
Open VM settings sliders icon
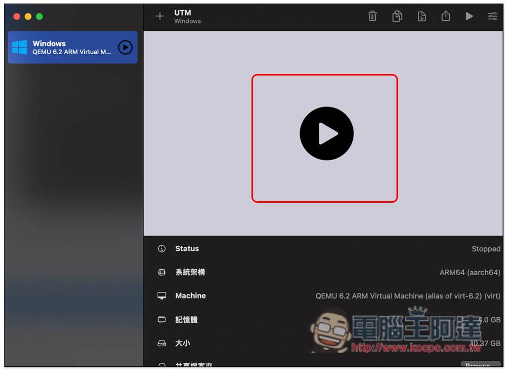point(492,16)
